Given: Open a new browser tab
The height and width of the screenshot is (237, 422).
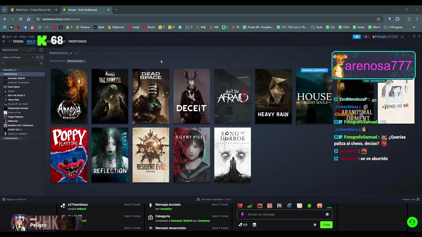Looking at the screenshot, I should pyautogui.click(x=116, y=10).
